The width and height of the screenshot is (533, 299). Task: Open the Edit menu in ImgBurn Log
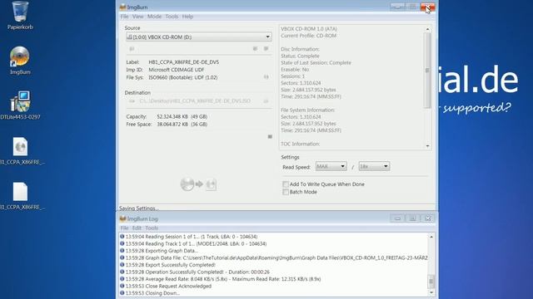click(137, 228)
